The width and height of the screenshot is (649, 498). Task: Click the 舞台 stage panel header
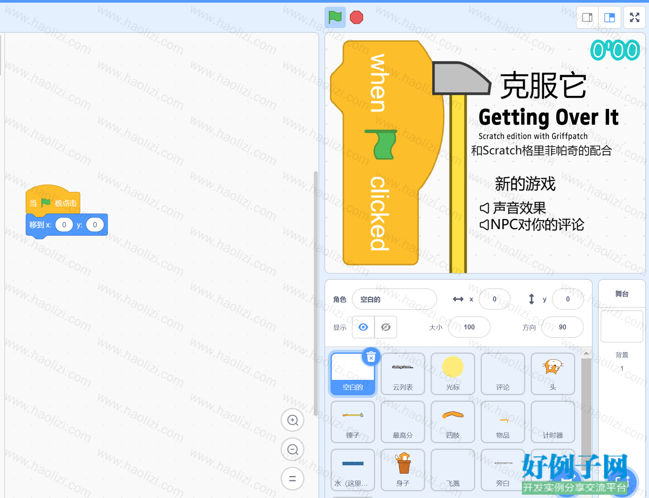622,294
